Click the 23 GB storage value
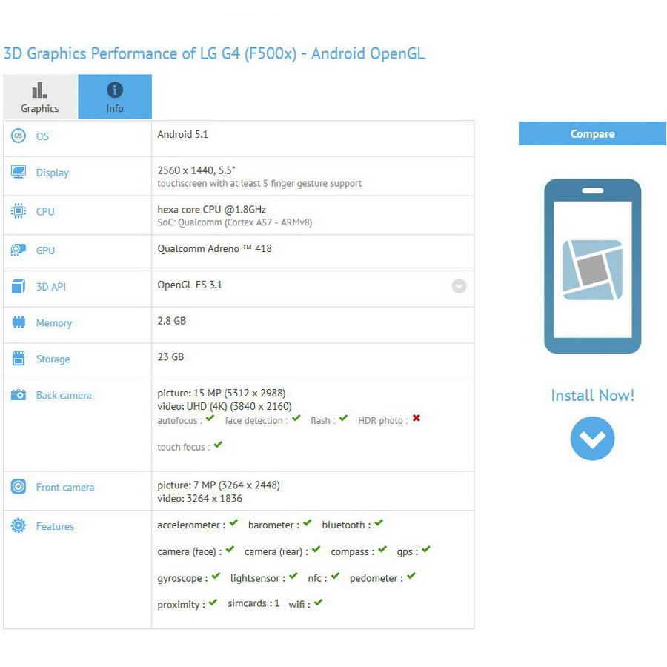This screenshot has height=667, width=667. tap(170, 357)
